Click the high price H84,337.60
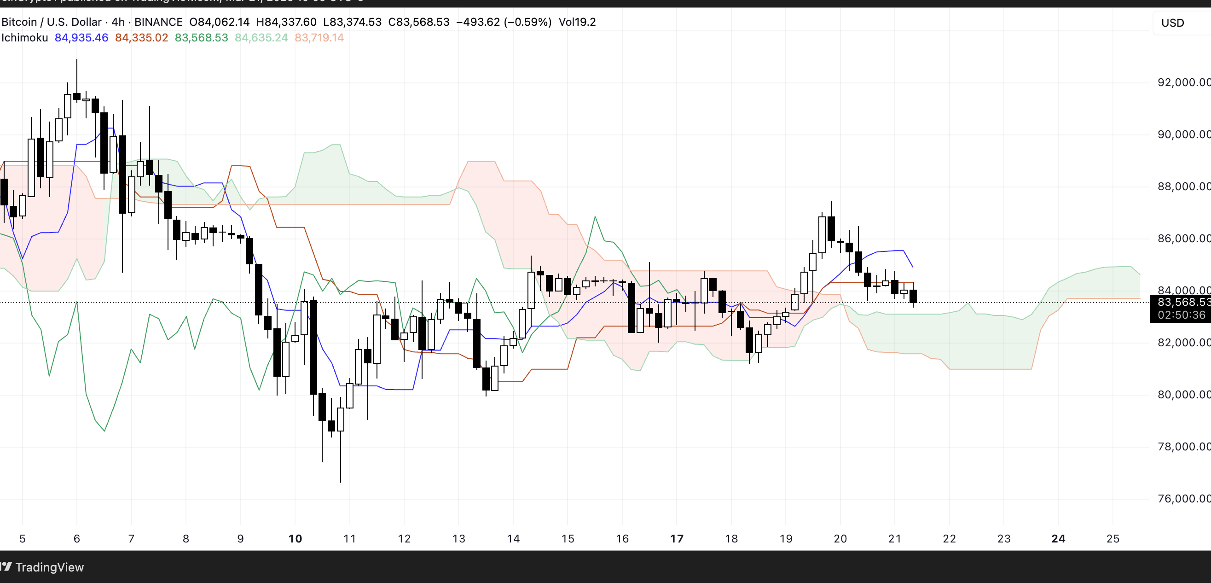Screen dimensions: 1211x583 (x=286, y=22)
